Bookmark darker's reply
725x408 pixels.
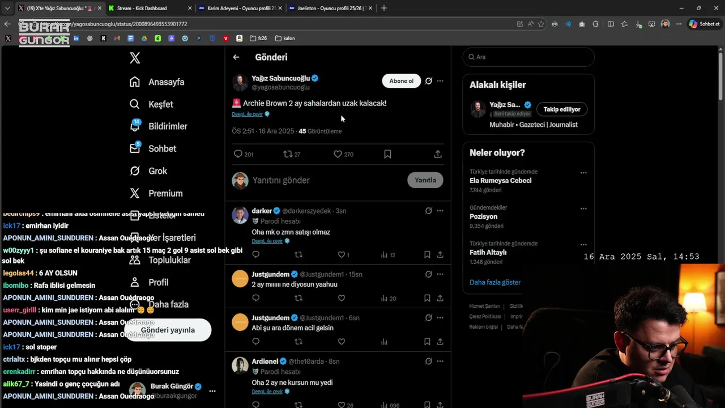pos(427,255)
